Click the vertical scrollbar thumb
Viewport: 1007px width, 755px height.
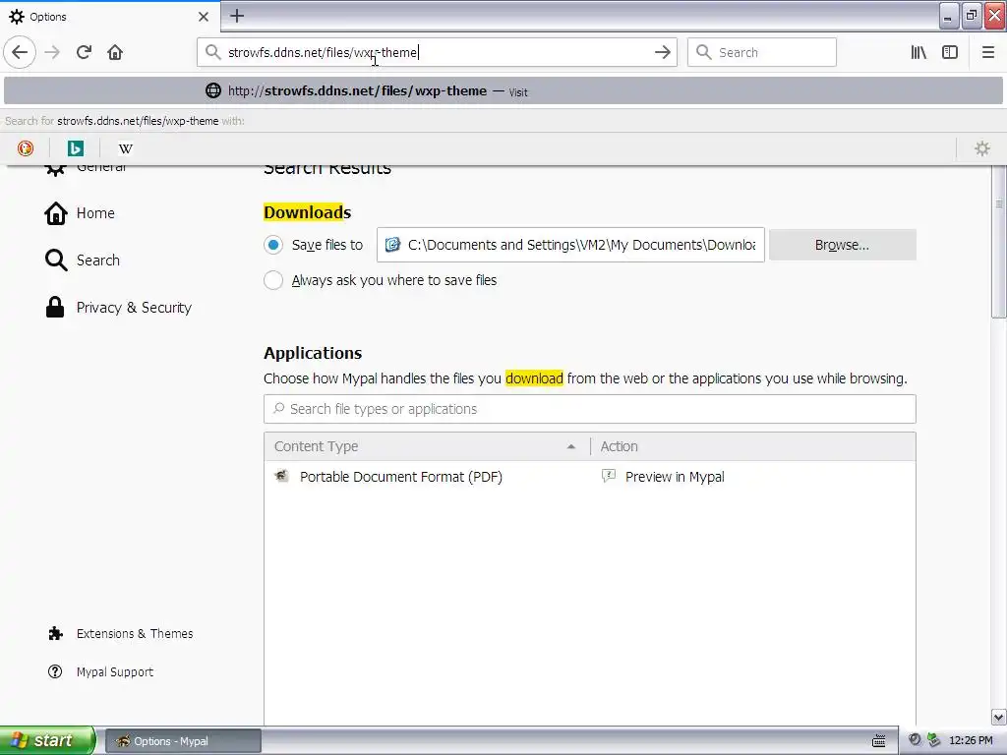pos(999,242)
